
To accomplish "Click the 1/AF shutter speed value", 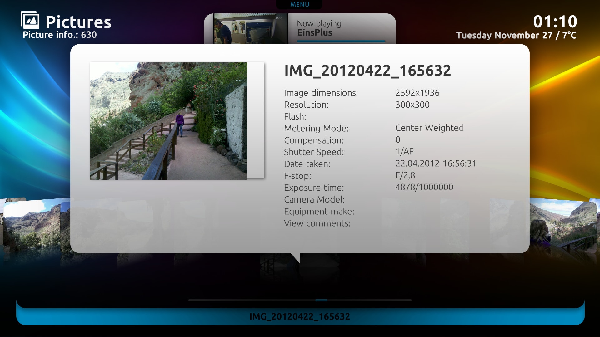I will tap(404, 152).
